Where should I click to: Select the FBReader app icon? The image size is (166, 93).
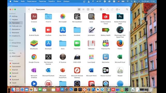(91, 43)
